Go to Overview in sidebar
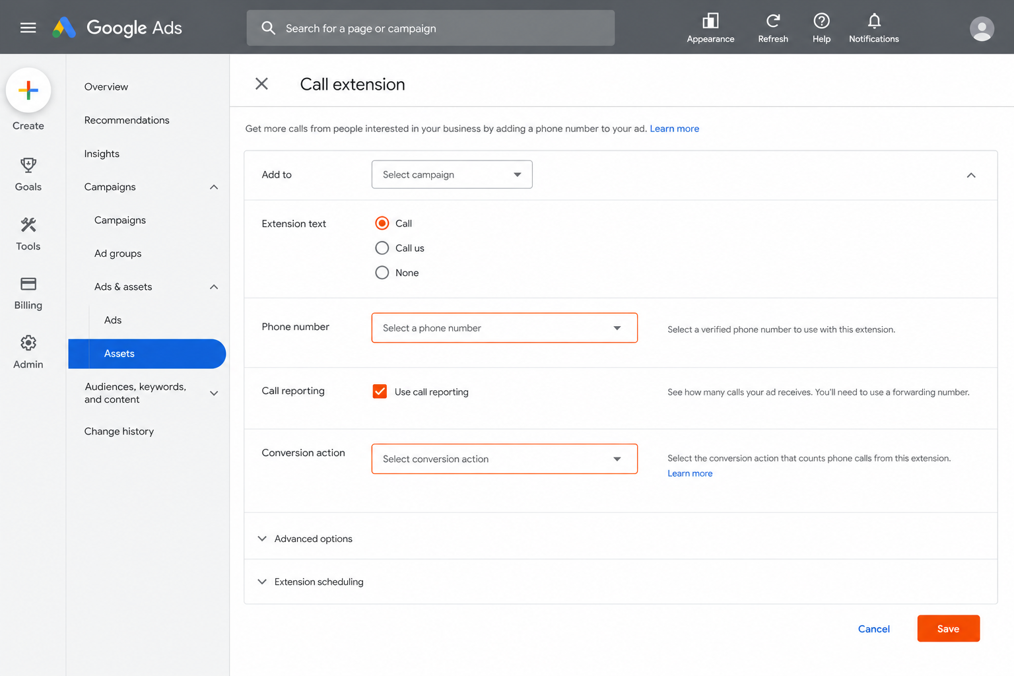Image resolution: width=1014 pixels, height=676 pixels. [106, 86]
